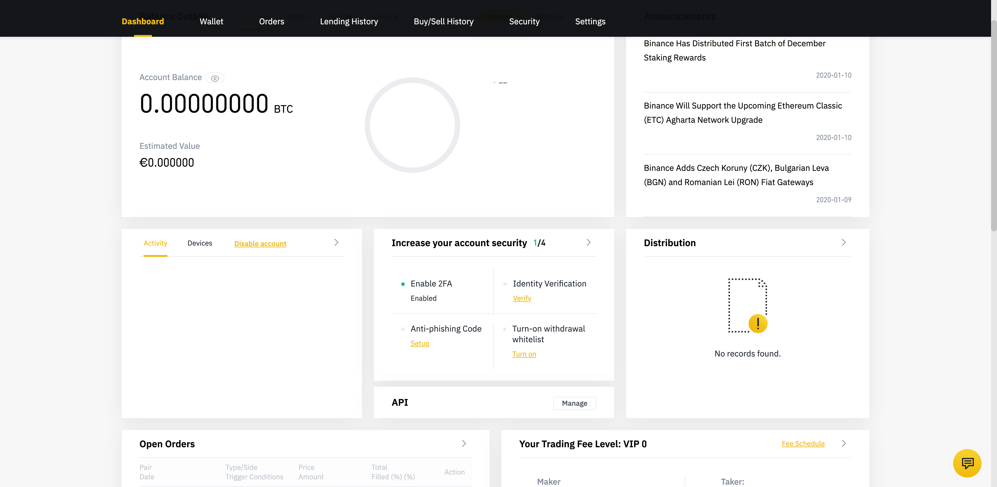Open the Wallet menu item
The image size is (997, 487).
tap(211, 22)
